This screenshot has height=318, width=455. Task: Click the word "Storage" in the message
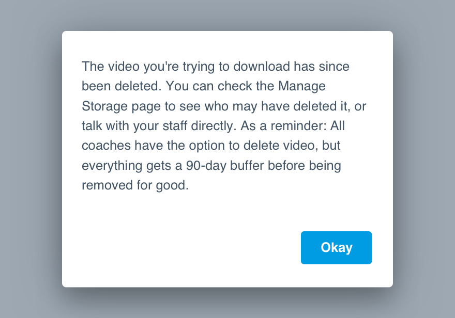point(105,106)
